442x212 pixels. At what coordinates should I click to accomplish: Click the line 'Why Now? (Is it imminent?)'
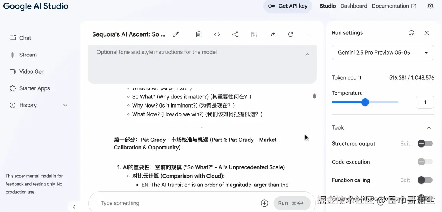[x=184, y=106]
